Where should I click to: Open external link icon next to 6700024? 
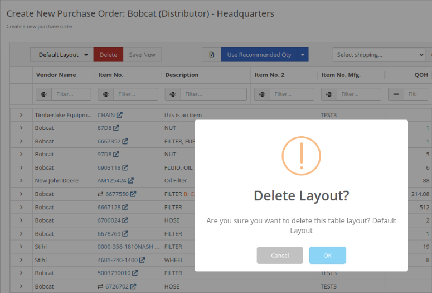125,220
